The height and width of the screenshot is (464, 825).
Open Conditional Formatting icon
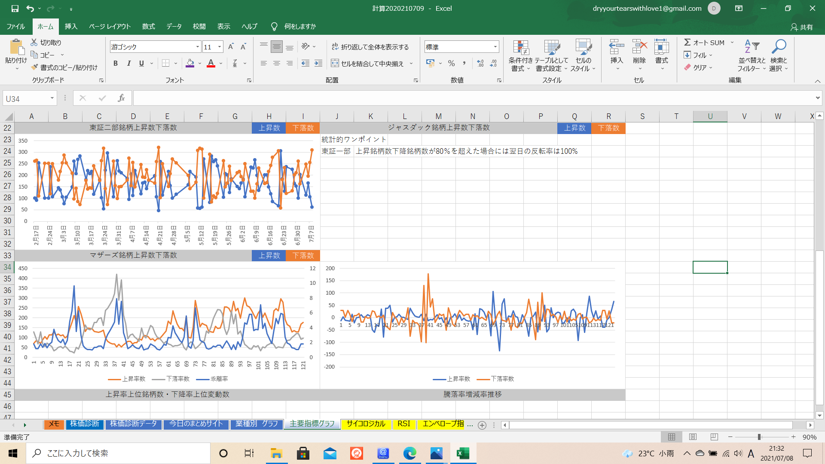520,48
